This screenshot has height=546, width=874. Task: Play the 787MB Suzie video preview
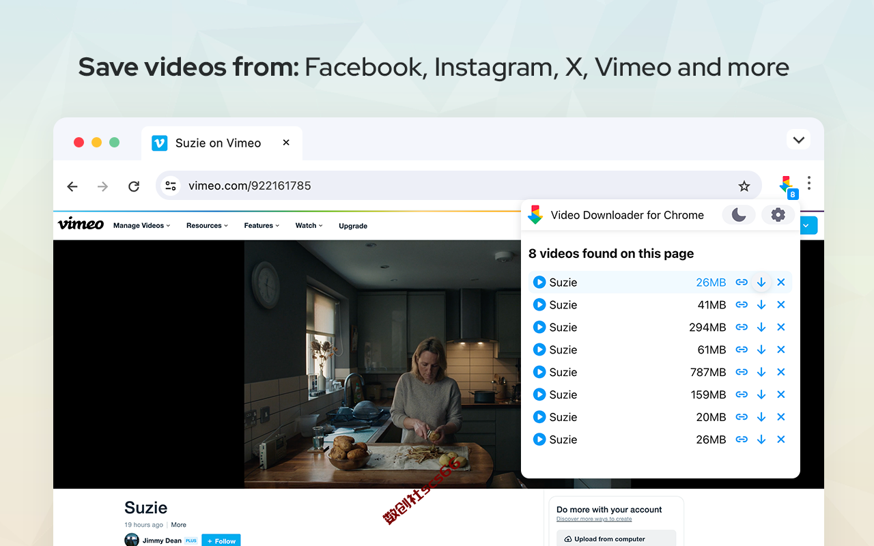pos(539,373)
